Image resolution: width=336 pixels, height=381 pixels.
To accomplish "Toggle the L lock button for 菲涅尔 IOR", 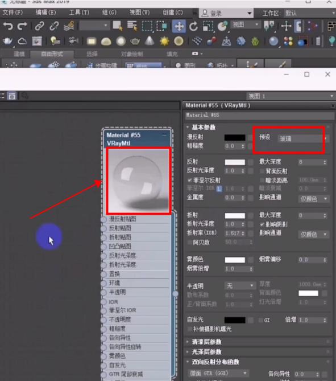I will coord(219,189).
